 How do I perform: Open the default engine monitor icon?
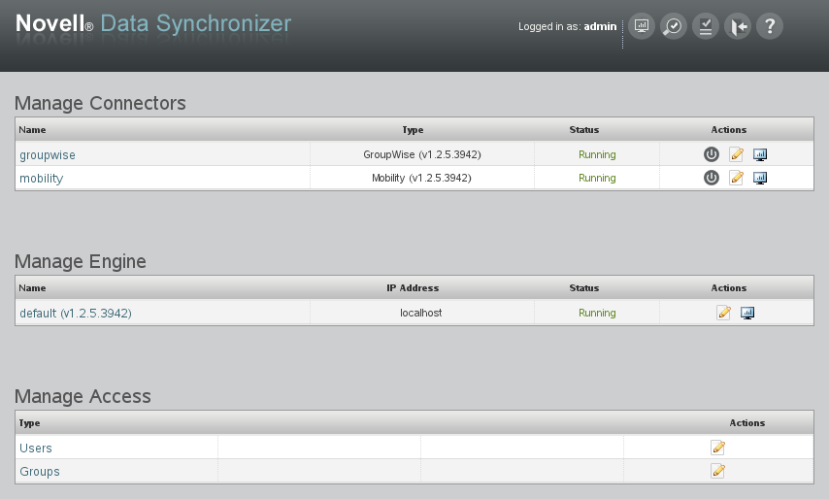pyautogui.click(x=747, y=313)
